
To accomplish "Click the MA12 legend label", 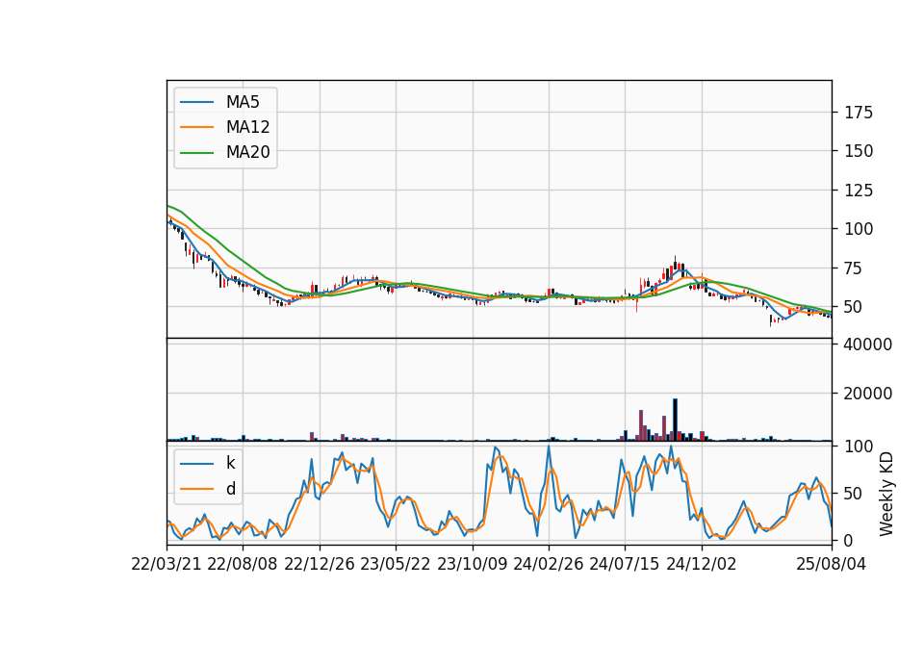I will [x=247, y=127].
